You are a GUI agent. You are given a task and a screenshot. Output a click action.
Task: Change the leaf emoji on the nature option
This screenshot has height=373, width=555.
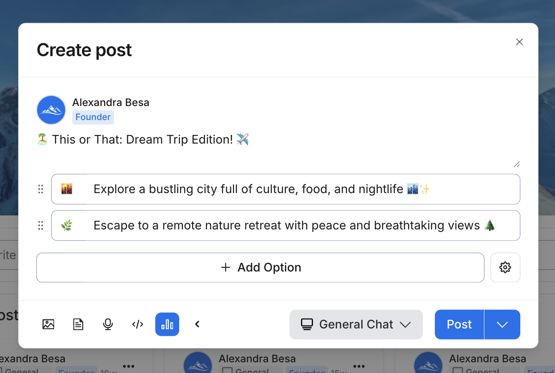click(66, 225)
